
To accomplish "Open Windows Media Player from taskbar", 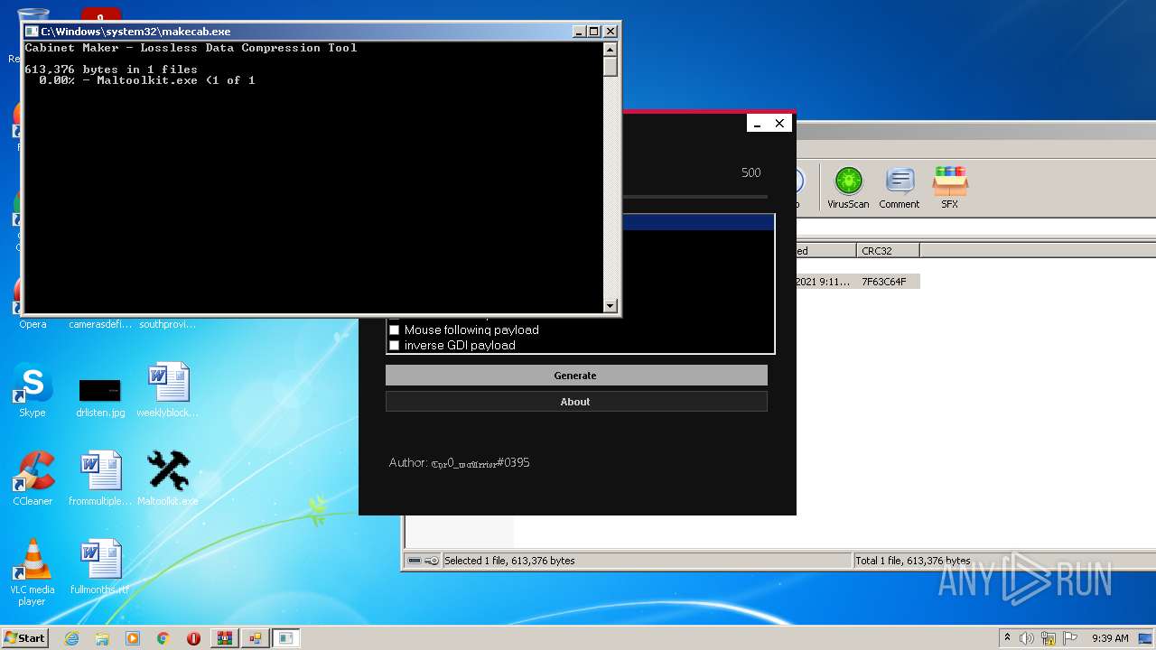I will 133,638.
